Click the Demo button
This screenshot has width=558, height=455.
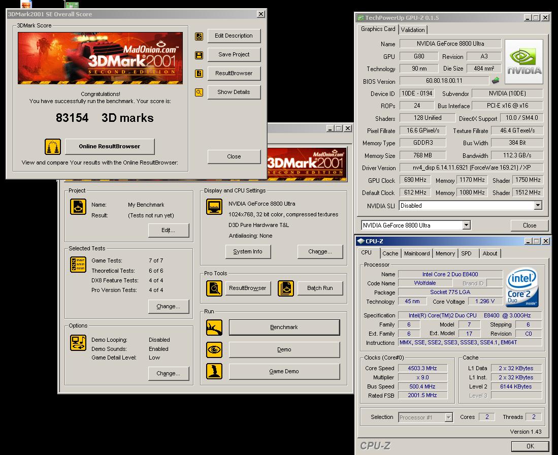point(284,349)
